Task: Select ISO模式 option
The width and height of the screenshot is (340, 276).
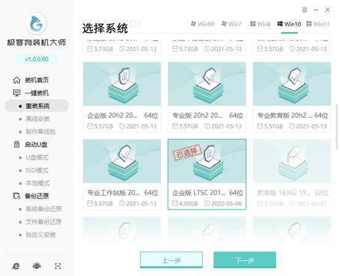Action: click(37, 170)
